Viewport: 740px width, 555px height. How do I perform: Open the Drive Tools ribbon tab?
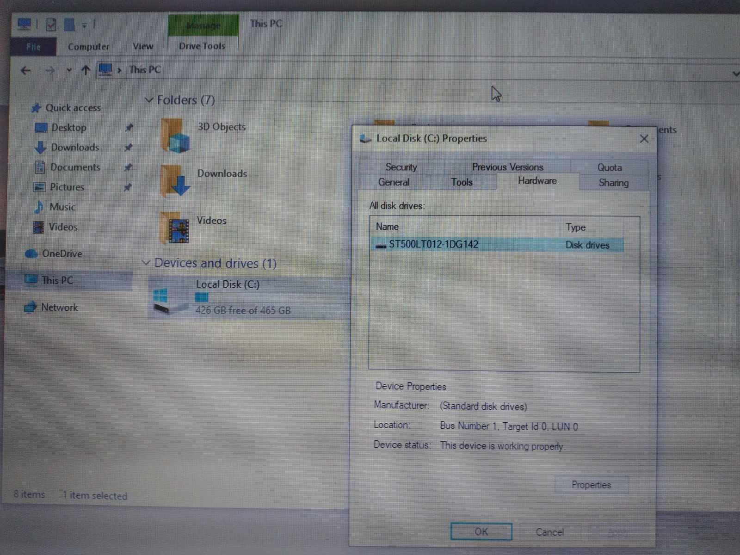[202, 46]
